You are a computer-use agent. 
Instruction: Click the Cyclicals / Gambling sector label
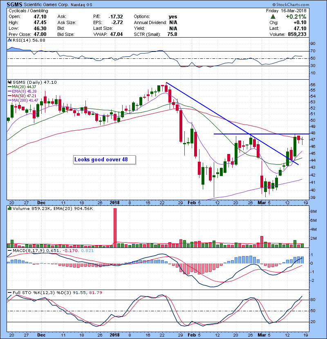pyautogui.click(x=28, y=11)
